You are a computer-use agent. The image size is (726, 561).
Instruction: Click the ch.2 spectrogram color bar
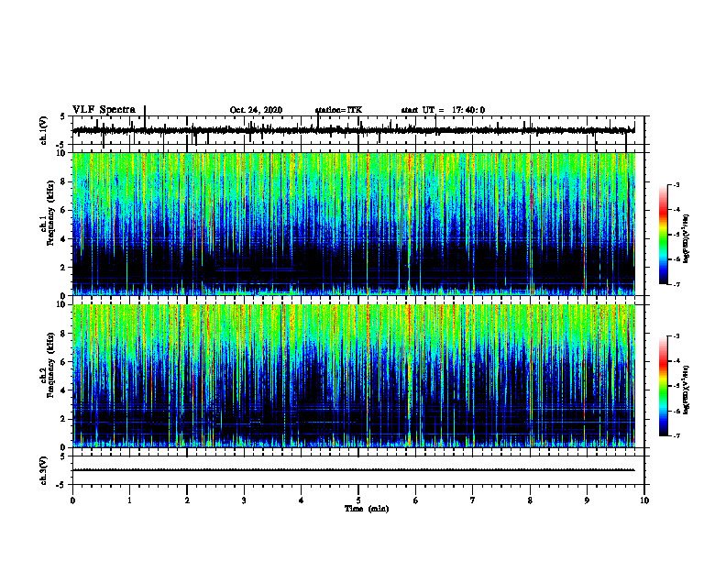[x=663, y=386]
